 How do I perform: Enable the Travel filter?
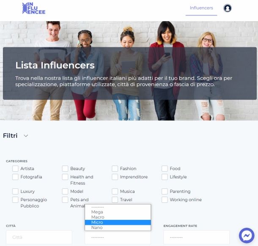click(115, 200)
